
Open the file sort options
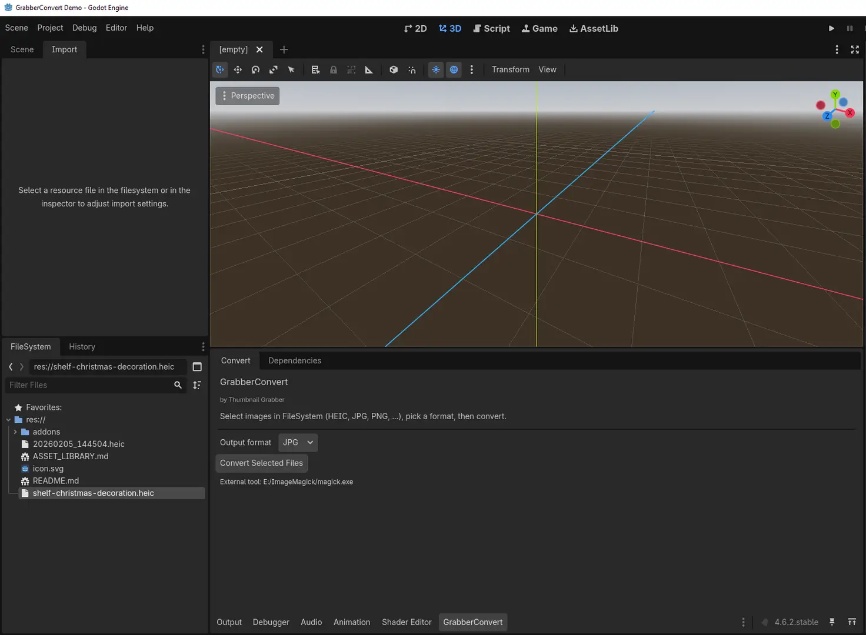[197, 385]
